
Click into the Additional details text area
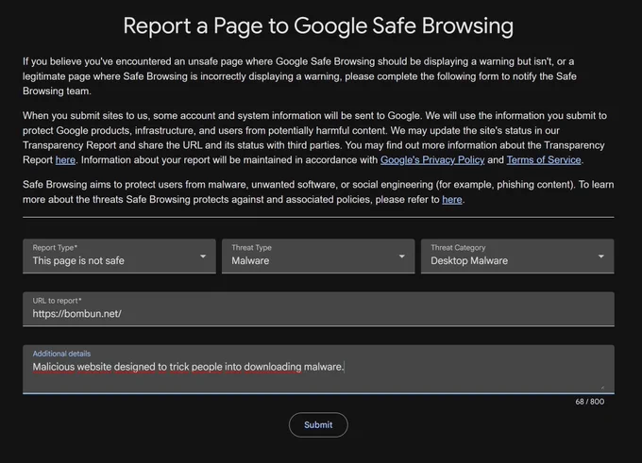point(318,370)
